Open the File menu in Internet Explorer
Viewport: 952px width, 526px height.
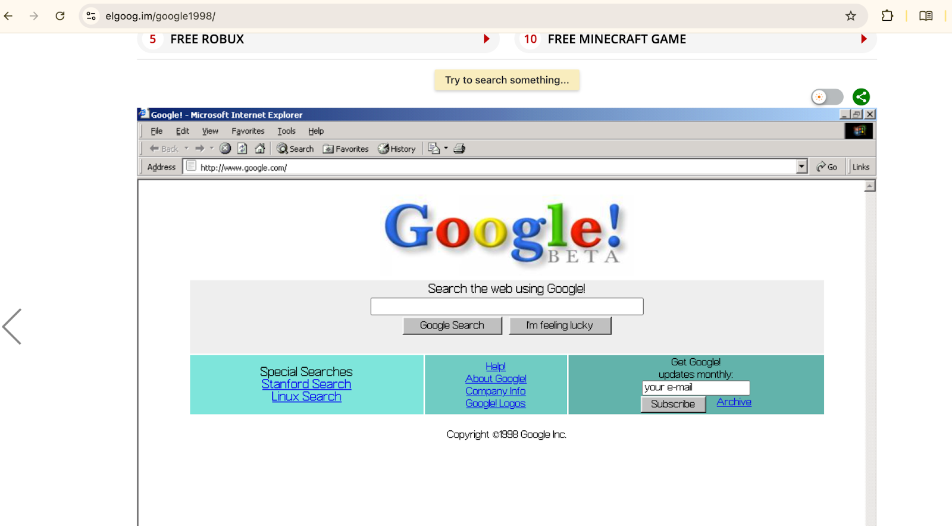(156, 131)
